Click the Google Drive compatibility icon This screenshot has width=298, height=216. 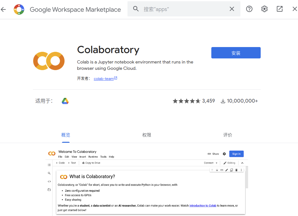65,101
